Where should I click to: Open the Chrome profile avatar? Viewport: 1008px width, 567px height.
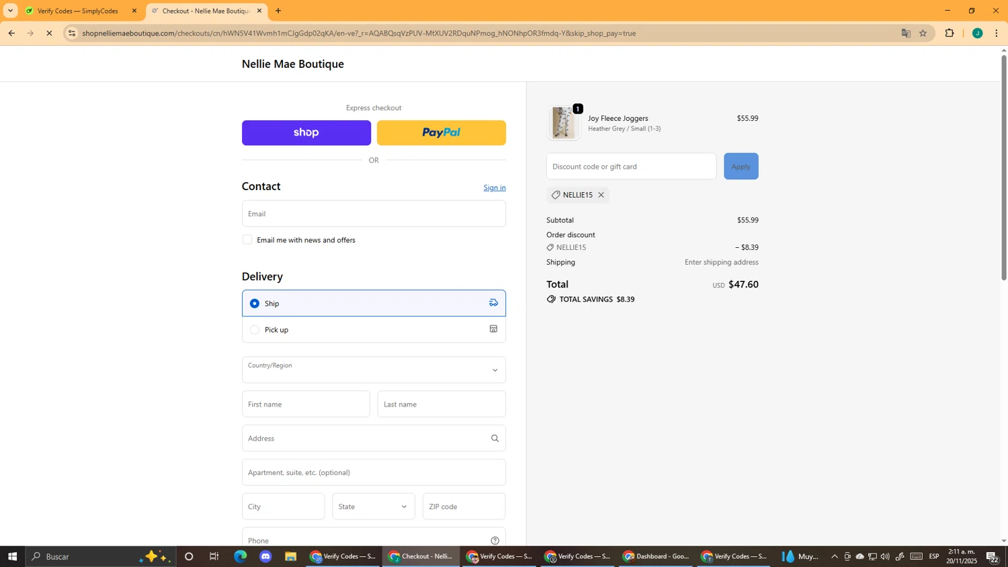pos(977,33)
